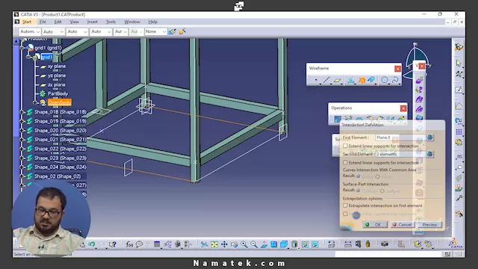Open the Insert menu
The width and height of the screenshot is (478, 269).
93,22
